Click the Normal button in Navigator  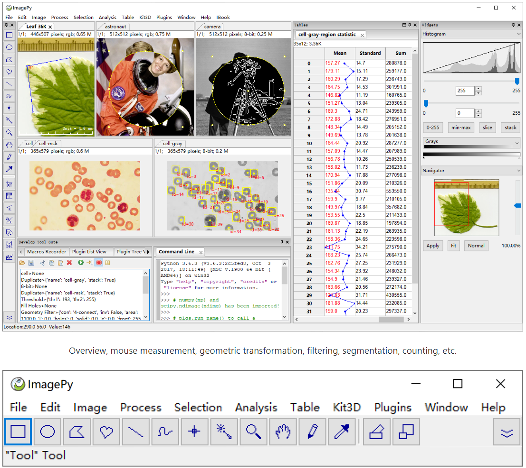pyautogui.click(x=476, y=246)
